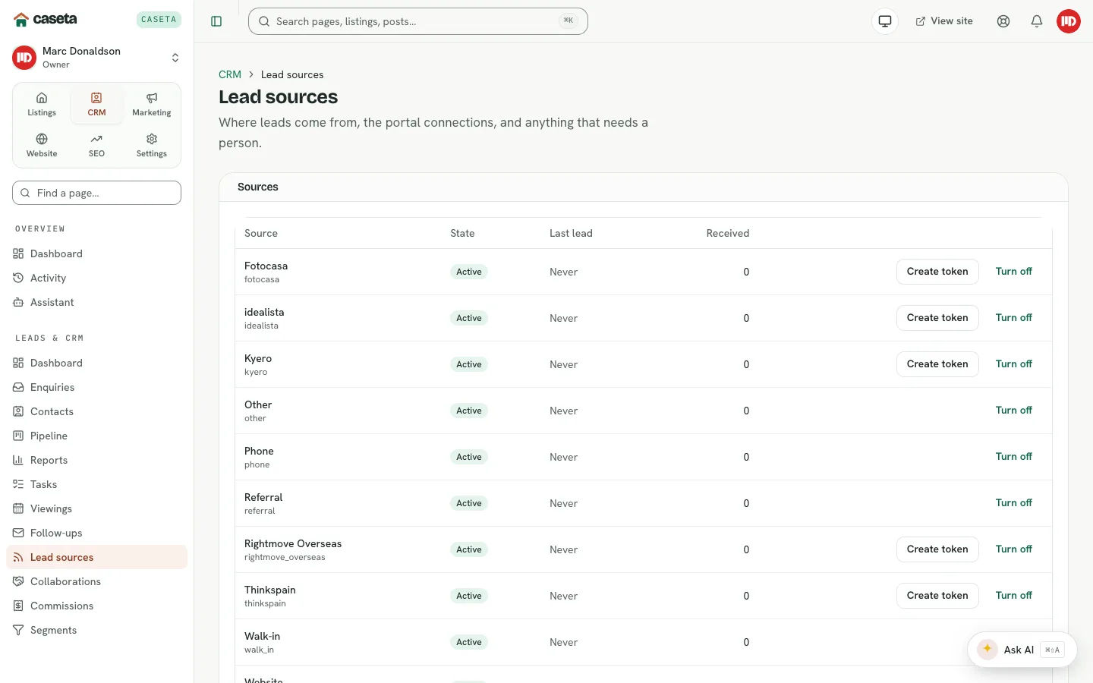Turn off the idealista source

[x=1014, y=318]
